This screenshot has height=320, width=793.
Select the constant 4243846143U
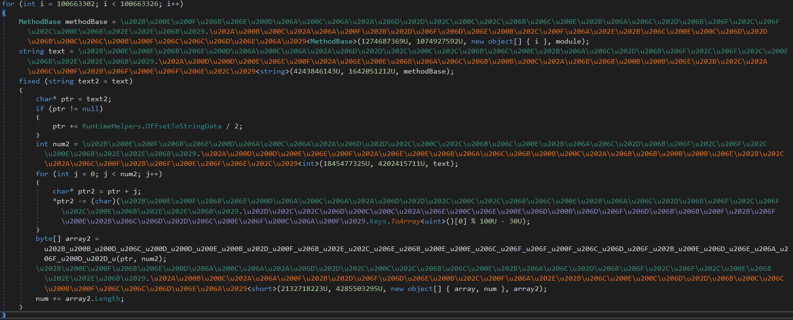(318, 71)
